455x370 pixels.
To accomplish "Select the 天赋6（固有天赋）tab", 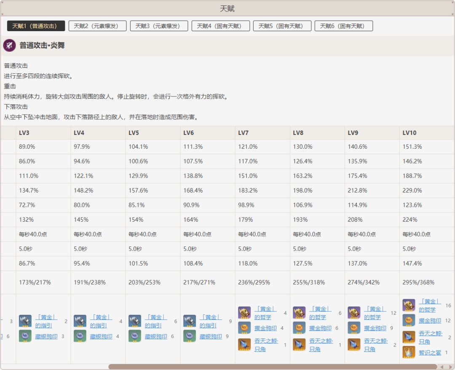I will pos(343,26).
